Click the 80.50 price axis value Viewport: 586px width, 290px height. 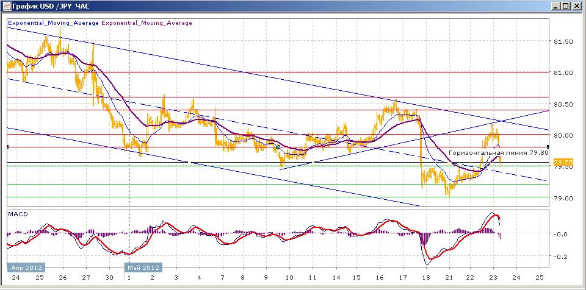pos(562,104)
